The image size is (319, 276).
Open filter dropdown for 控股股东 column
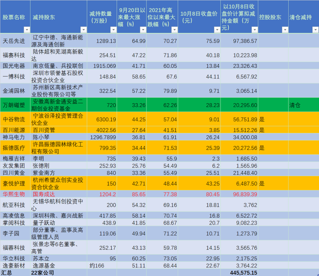[x=285, y=30]
